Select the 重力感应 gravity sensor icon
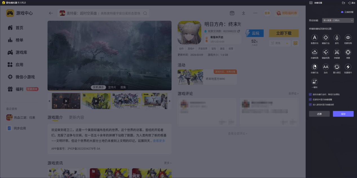Screen dimensions: 357x178 (337, 67)
